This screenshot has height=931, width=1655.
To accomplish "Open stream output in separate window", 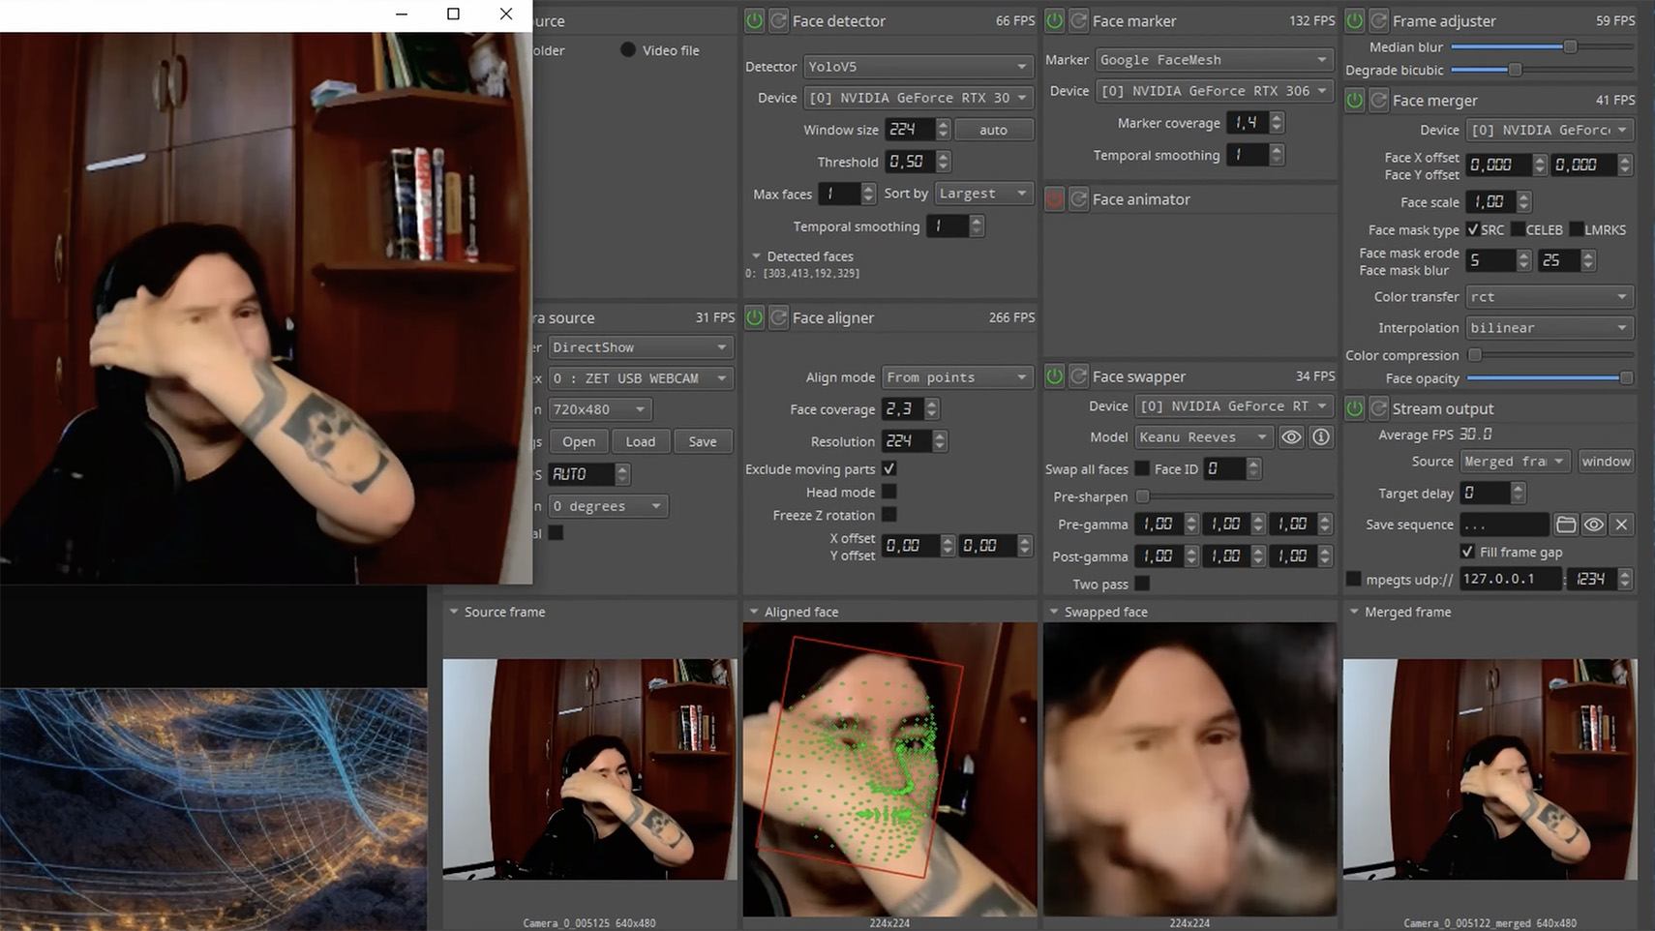I will coord(1606,461).
